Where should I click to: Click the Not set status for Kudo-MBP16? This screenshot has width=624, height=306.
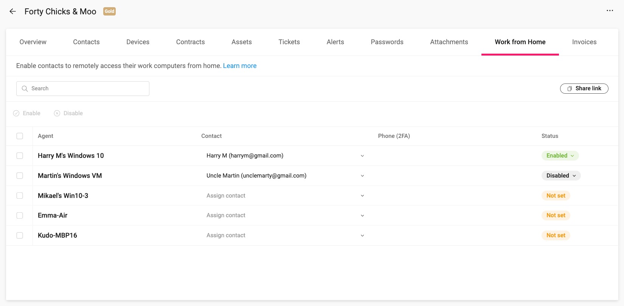click(x=556, y=235)
